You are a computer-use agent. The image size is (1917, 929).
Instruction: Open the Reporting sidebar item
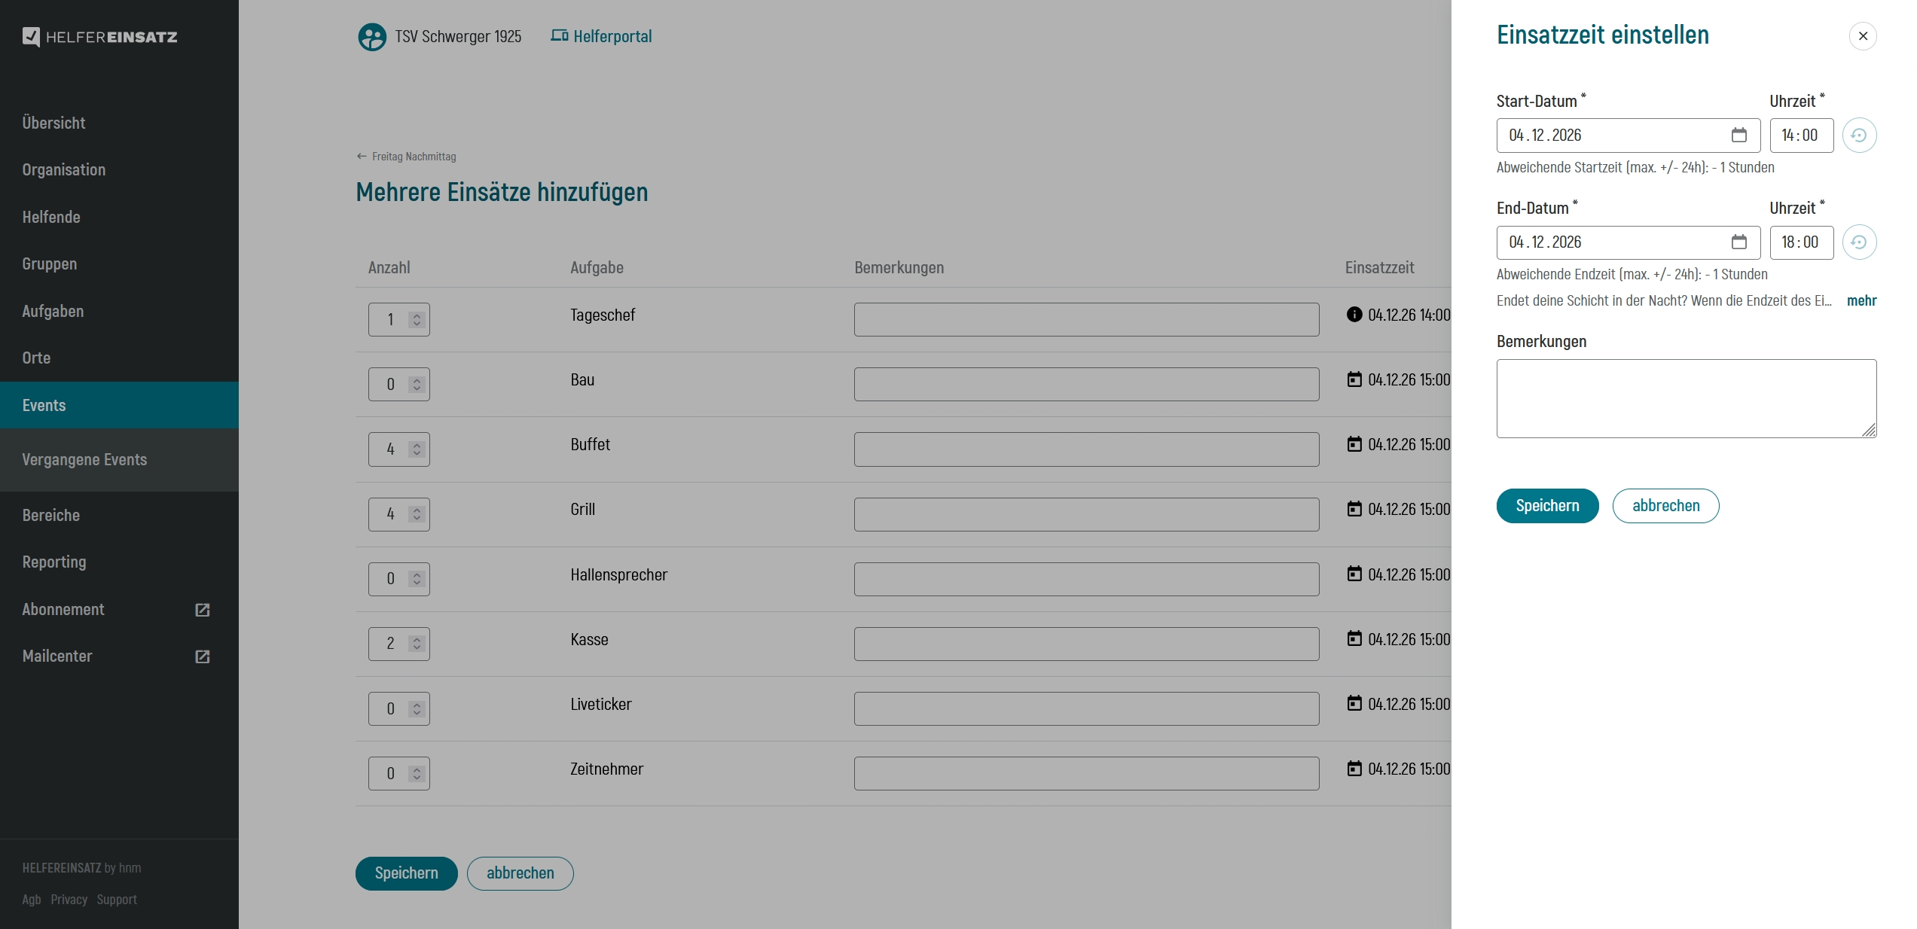[54, 562]
